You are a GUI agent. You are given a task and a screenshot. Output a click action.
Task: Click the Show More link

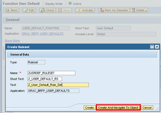(x=12, y=41)
